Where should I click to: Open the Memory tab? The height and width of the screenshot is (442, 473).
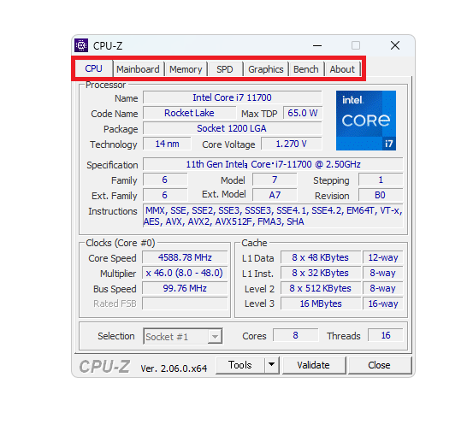click(x=186, y=69)
